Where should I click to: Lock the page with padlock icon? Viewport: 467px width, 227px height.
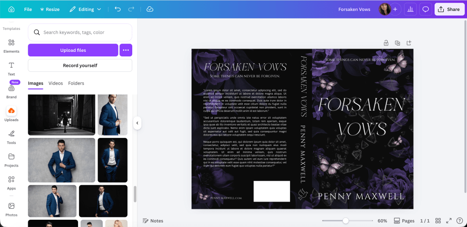point(386,43)
